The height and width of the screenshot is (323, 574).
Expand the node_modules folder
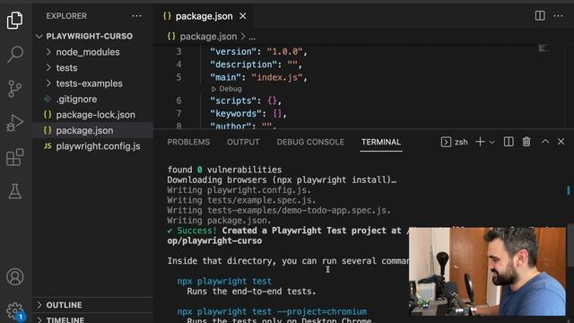pos(88,52)
